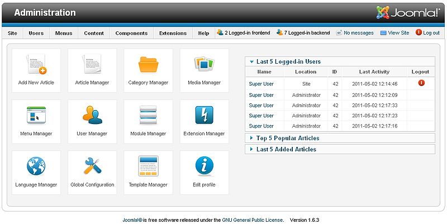Screen dimensions: 447x224
Task: Open the Category Manager folder icon
Action: [148, 64]
